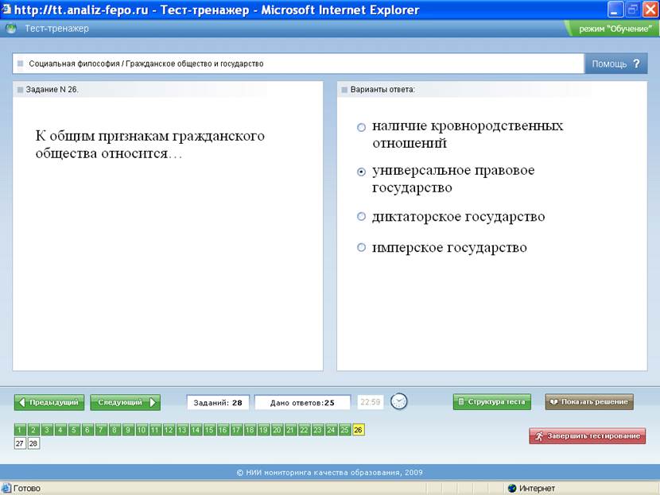Click the clock timer icon
The width and height of the screenshot is (660, 495).
(x=398, y=401)
